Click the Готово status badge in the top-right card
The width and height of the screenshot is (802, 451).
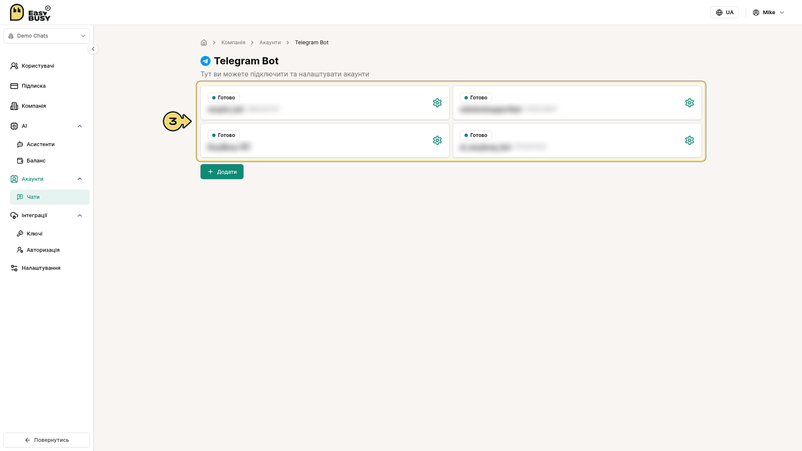pyautogui.click(x=476, y=98)
